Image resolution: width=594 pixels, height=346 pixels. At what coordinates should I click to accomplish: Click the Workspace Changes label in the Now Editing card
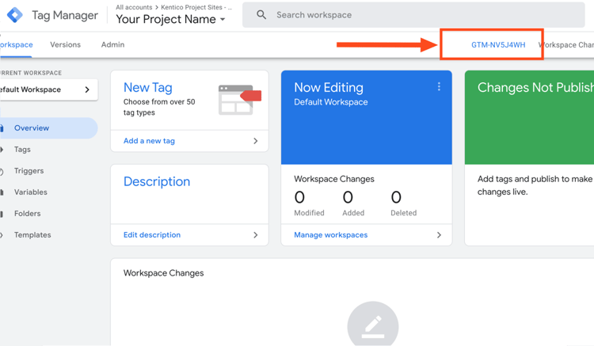tap(334, 179)
